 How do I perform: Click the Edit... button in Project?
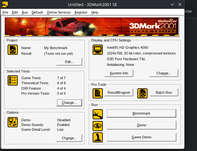pos(69,62)
